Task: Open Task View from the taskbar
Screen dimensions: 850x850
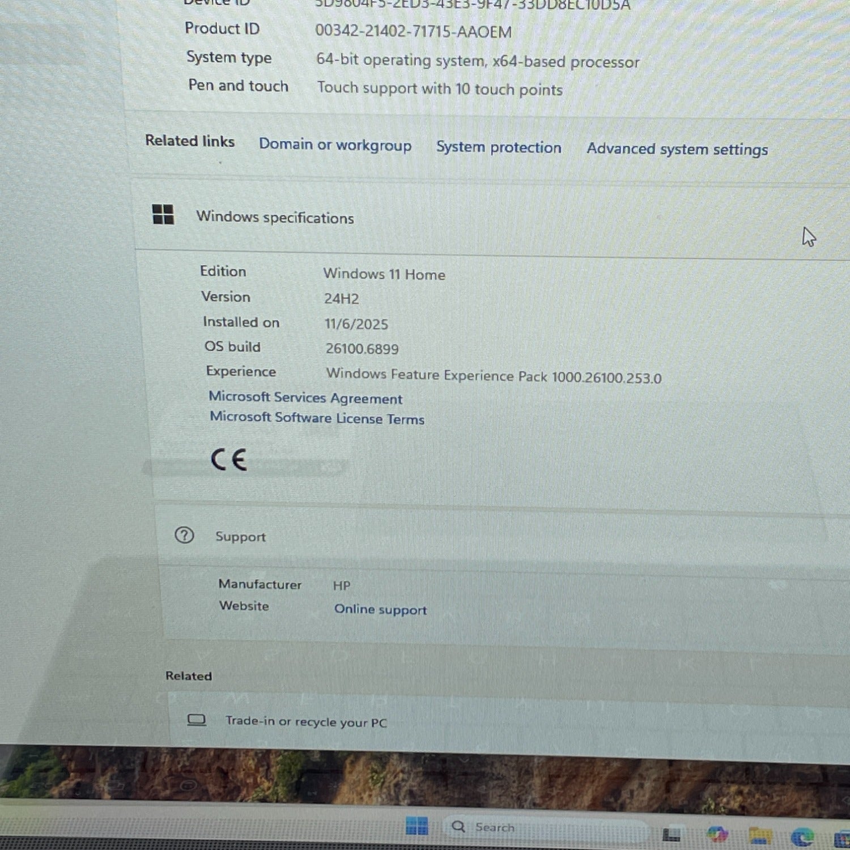Action: [x=671, y=834]
